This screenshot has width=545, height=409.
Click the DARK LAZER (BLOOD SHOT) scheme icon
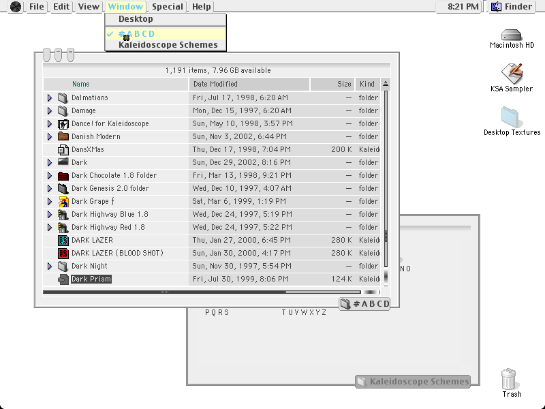coord(63,253)
